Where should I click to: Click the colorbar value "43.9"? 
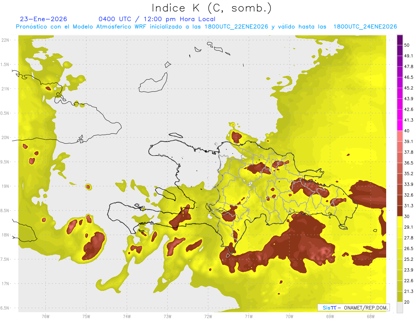click(x=409, y=99)
